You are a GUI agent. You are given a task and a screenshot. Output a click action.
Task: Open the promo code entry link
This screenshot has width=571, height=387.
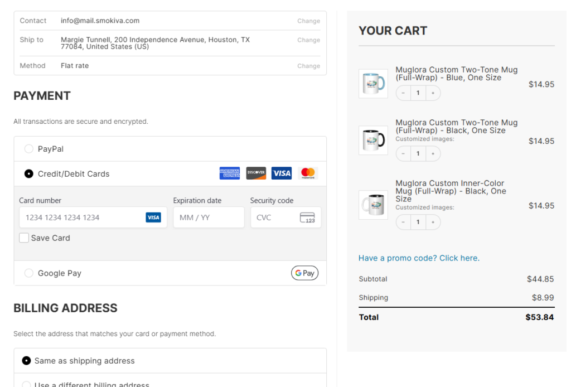(419, 258)
